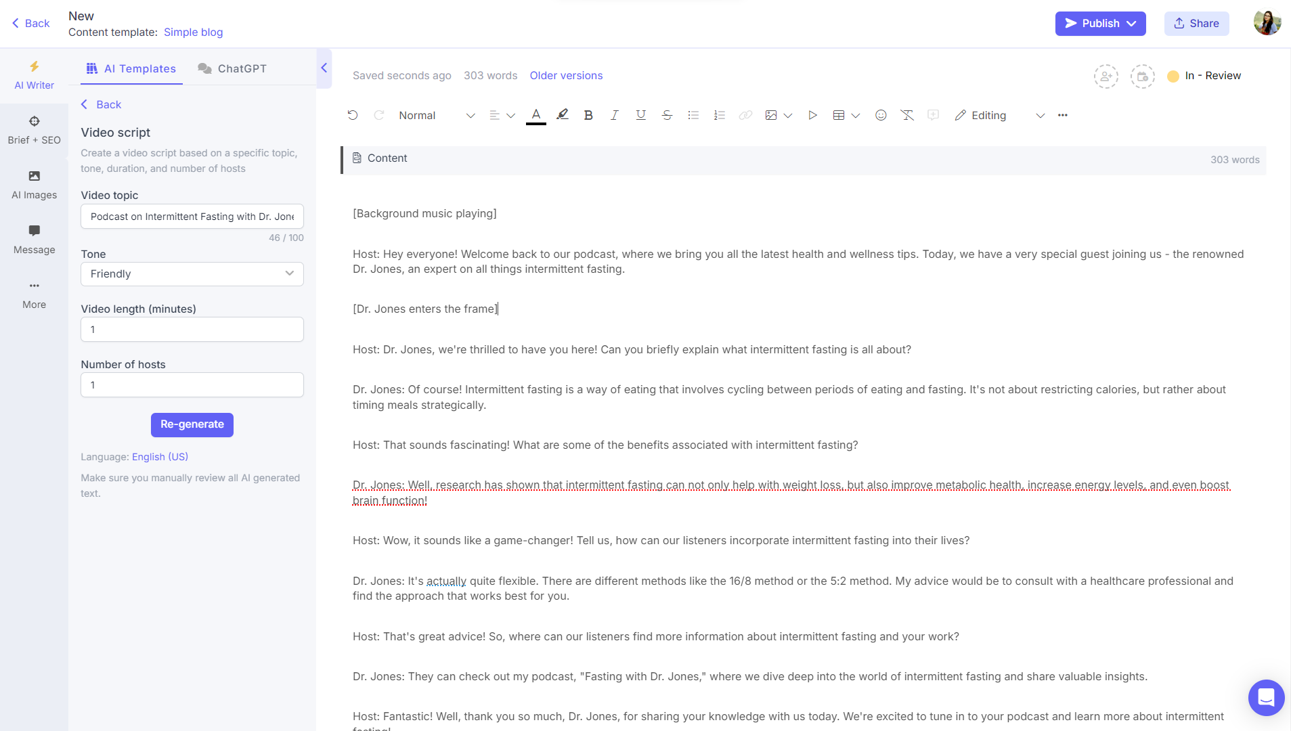Open the Normal paragraph style dropdown
This screenshot has width=1291, height=731.
[437, 116]
